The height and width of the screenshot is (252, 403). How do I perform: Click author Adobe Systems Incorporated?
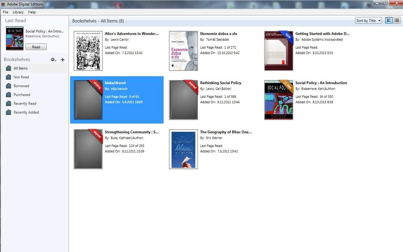click(x=322, y=40)
